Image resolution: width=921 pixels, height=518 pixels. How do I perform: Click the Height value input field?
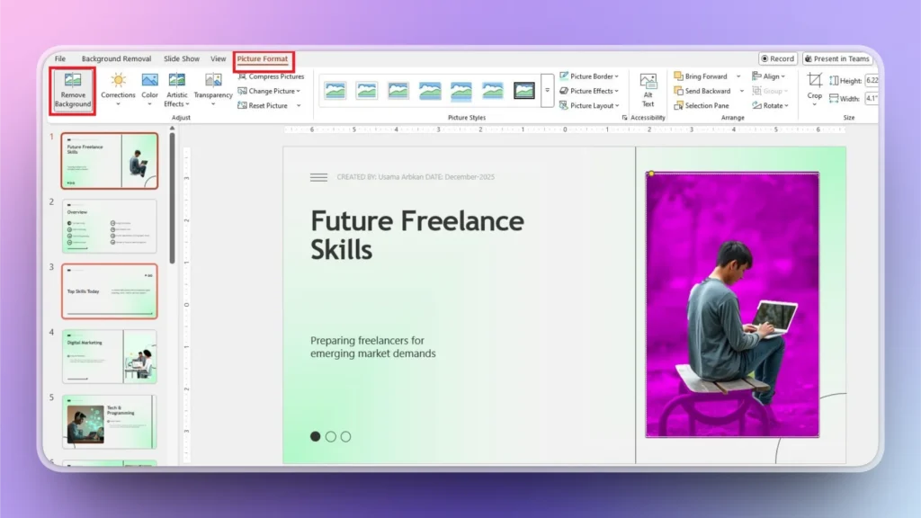coord(872,79)
